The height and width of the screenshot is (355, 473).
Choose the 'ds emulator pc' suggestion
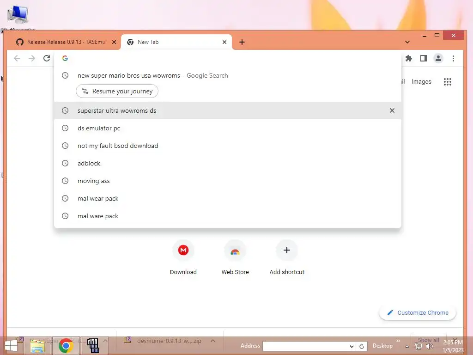pos(228,128)
